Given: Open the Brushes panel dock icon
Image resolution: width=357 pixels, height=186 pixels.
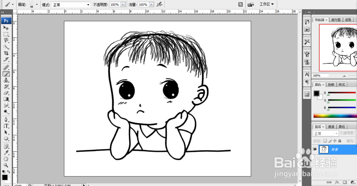Looking at the screenshot, I should (x=307, y=54).
